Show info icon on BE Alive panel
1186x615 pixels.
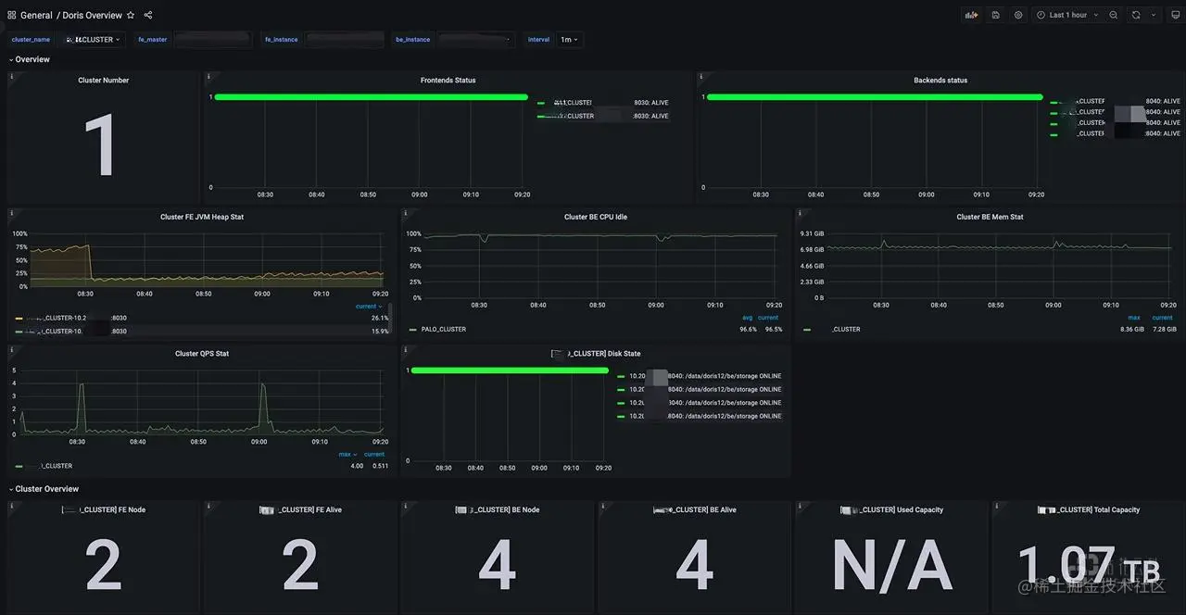(602, 506)
